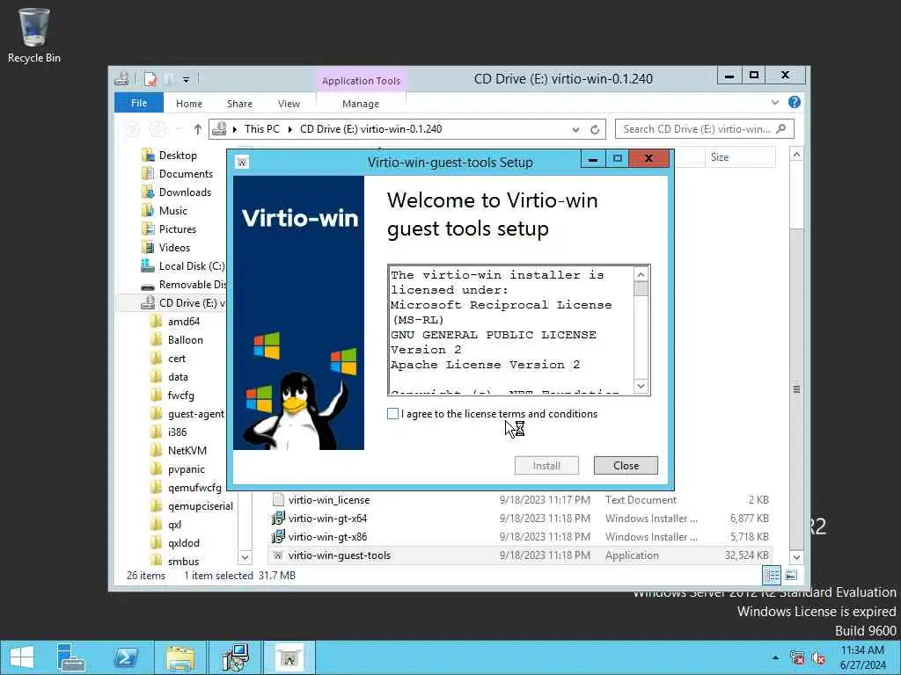901x675 pixels.
Task: Open Quick Access Toolbar customize dropdown
Action: point(187,80)
